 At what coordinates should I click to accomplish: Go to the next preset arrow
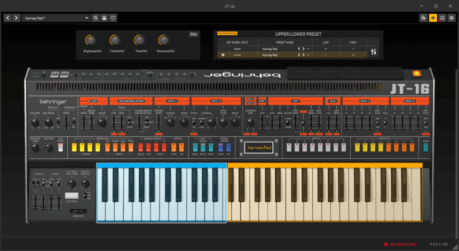tap(17, 18)
